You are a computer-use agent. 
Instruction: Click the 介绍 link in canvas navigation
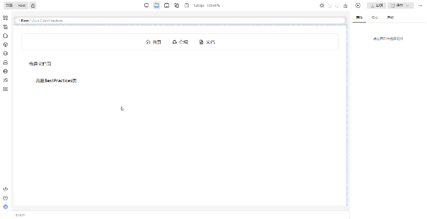(x=180, y=42)
